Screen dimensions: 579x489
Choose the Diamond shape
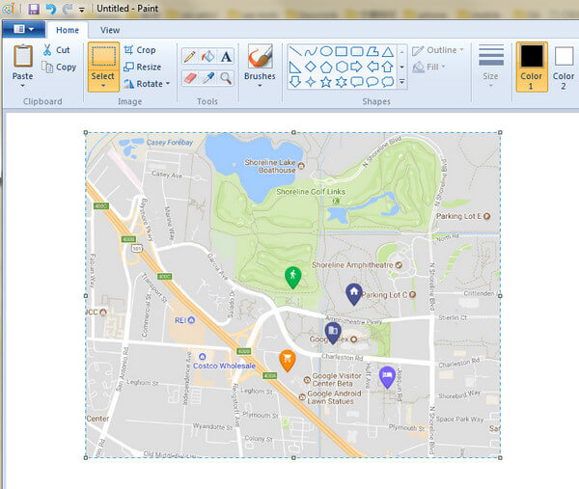tap(310, 67)
